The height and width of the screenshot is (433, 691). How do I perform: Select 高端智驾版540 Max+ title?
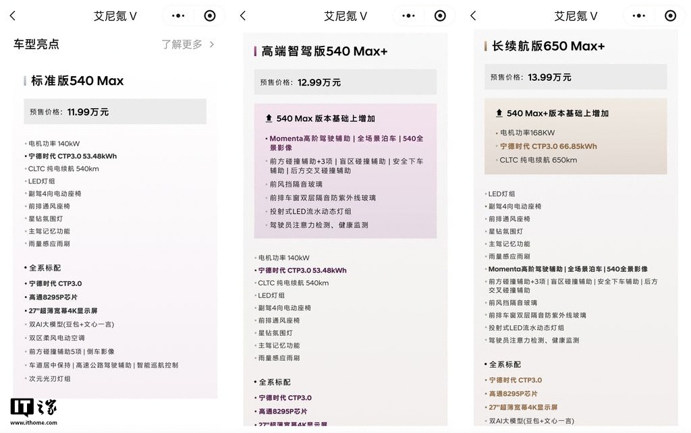325,51
